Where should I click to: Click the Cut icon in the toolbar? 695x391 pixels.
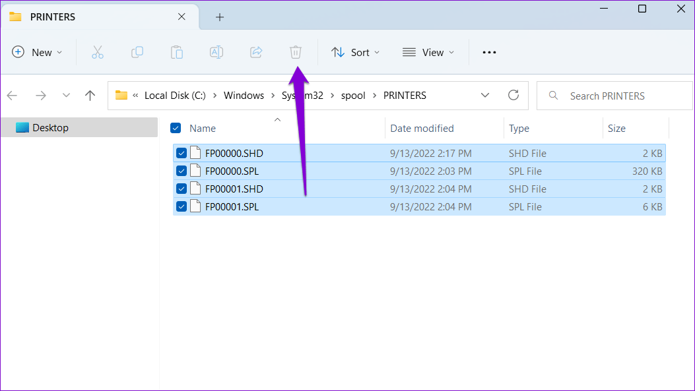pos(98,52)
